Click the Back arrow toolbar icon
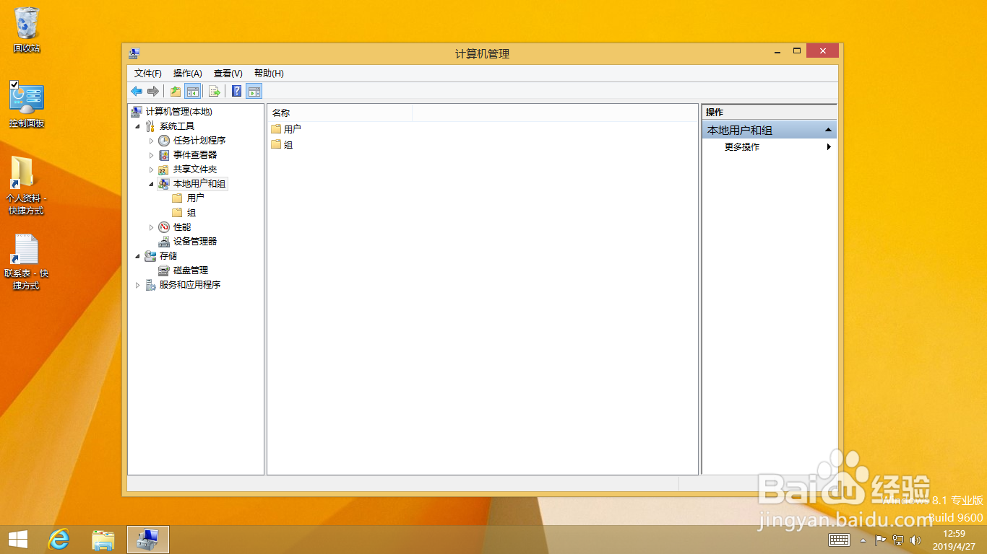987x554 pixels. (x=137, y=91)
